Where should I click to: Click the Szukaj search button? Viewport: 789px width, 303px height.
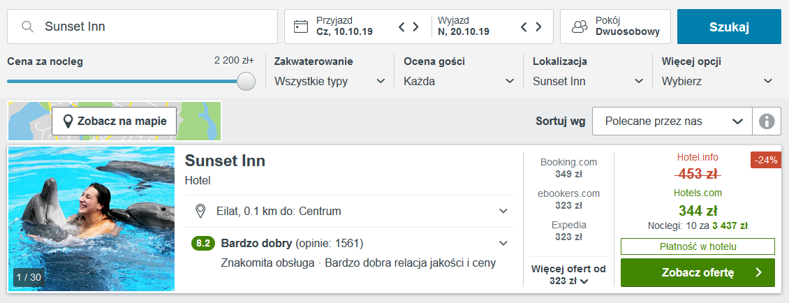729,27
